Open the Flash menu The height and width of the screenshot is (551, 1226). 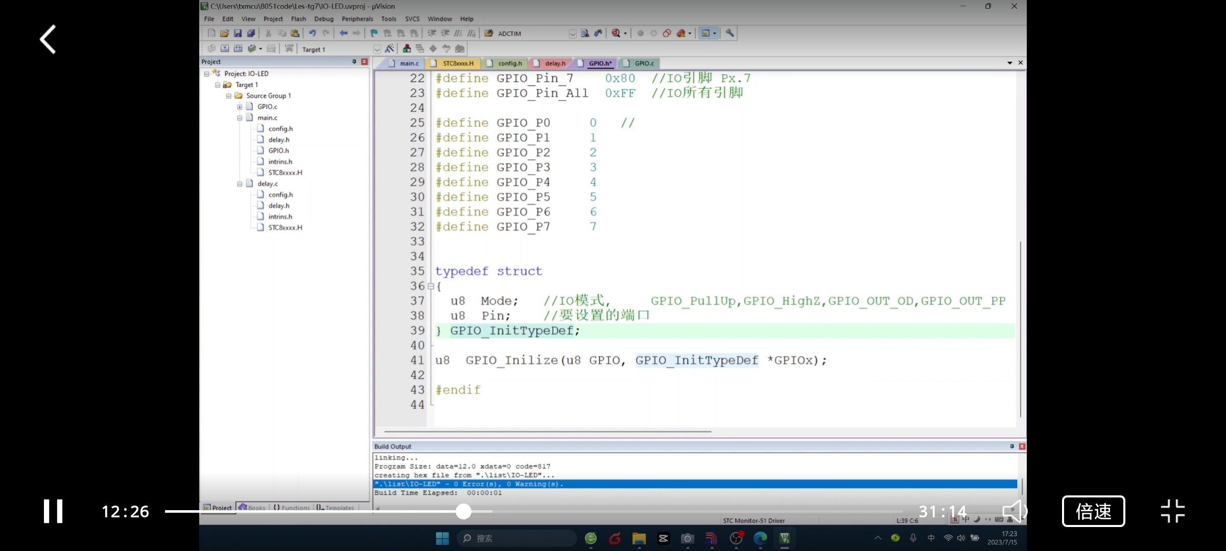point(298,19)
